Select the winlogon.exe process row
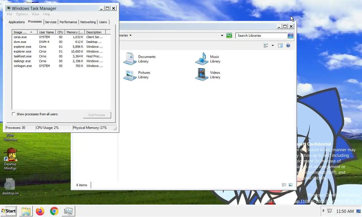Viewport: 362px width, 217px height. [x=61, y=66]
